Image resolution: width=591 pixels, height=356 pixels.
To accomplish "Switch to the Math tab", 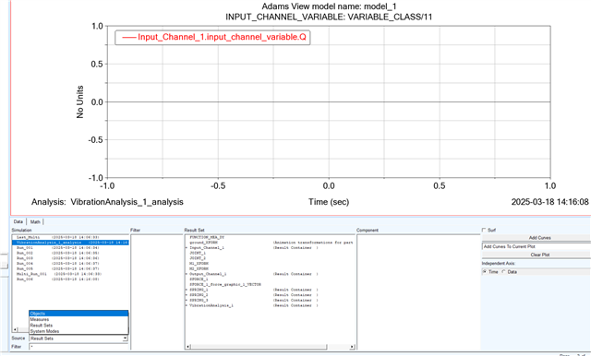I will point(35,222).
